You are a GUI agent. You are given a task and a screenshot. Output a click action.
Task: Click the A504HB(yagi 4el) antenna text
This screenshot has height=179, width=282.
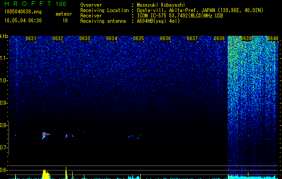tap(158, 21)
